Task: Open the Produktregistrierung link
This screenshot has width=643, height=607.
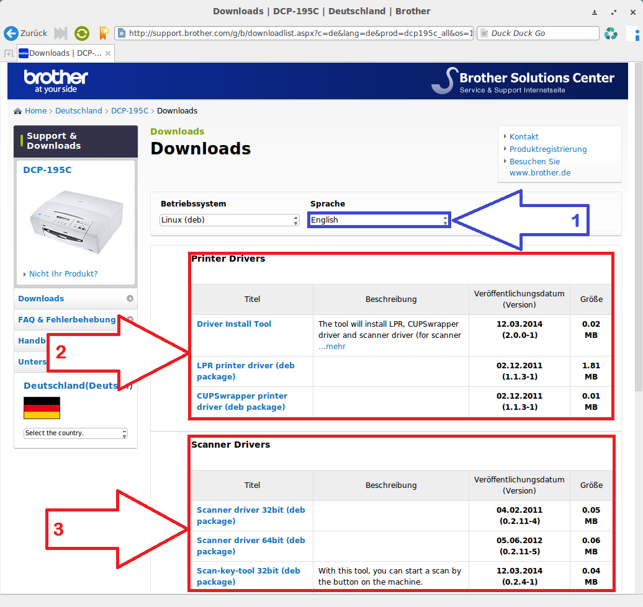Action: [x=548, y=149]
